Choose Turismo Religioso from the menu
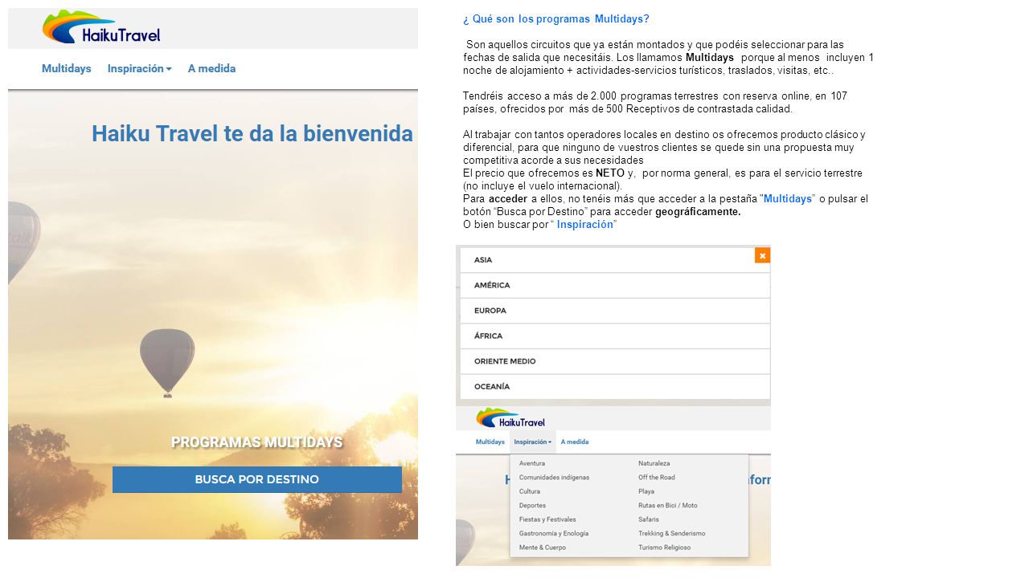The height and width of the screenshot is (578, 1029). click(x=665, y=547)
